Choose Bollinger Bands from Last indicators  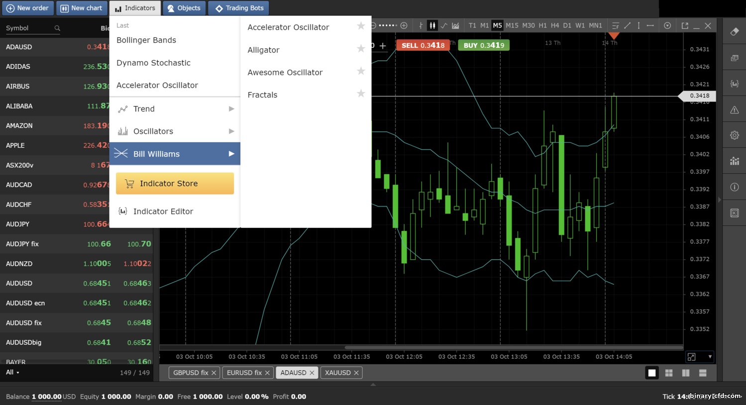[146, 40]
